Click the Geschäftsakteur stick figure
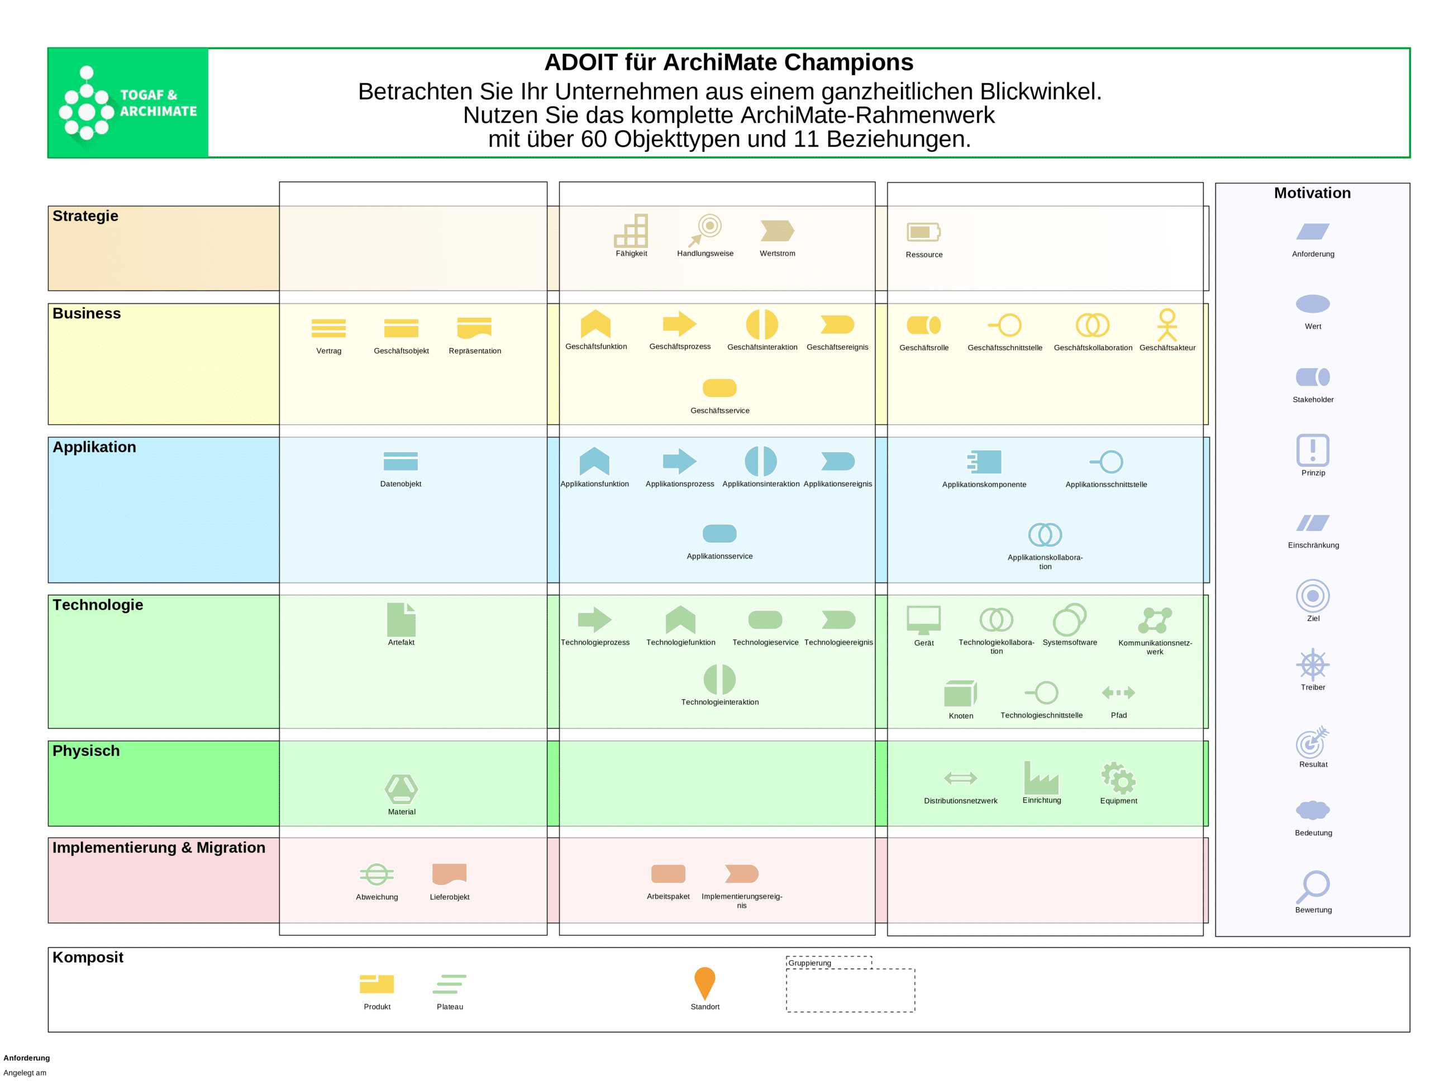This screenshot has height=1081, width=1430. [1167, 325]
